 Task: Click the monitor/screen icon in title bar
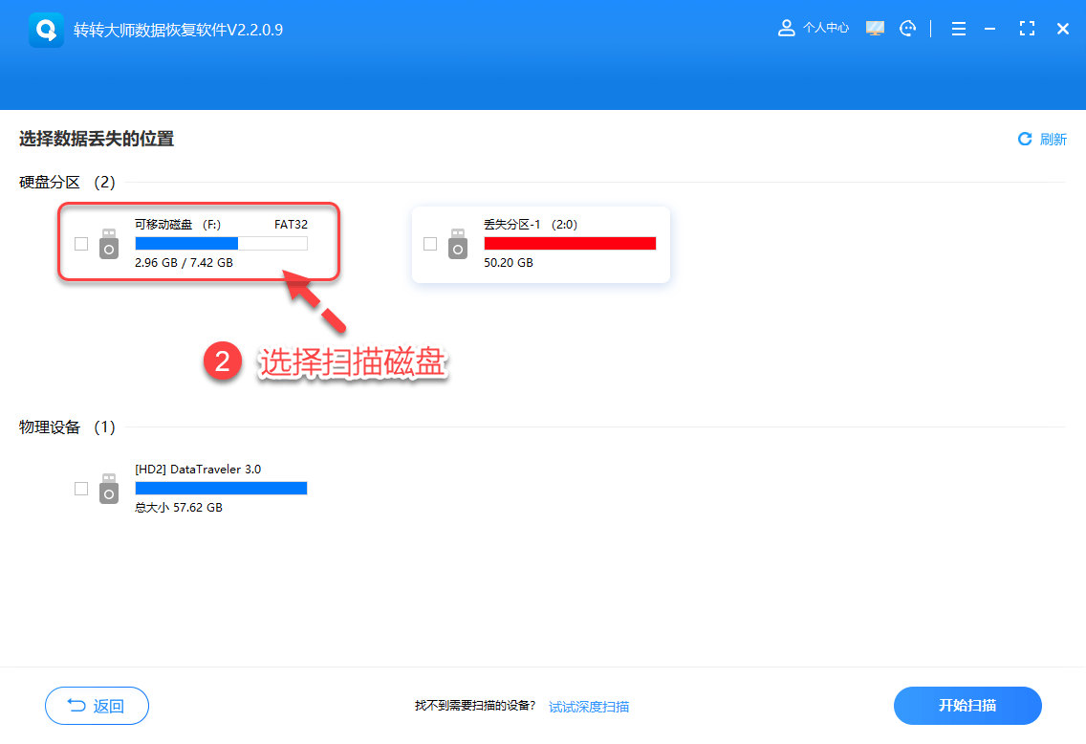(875, 28)
